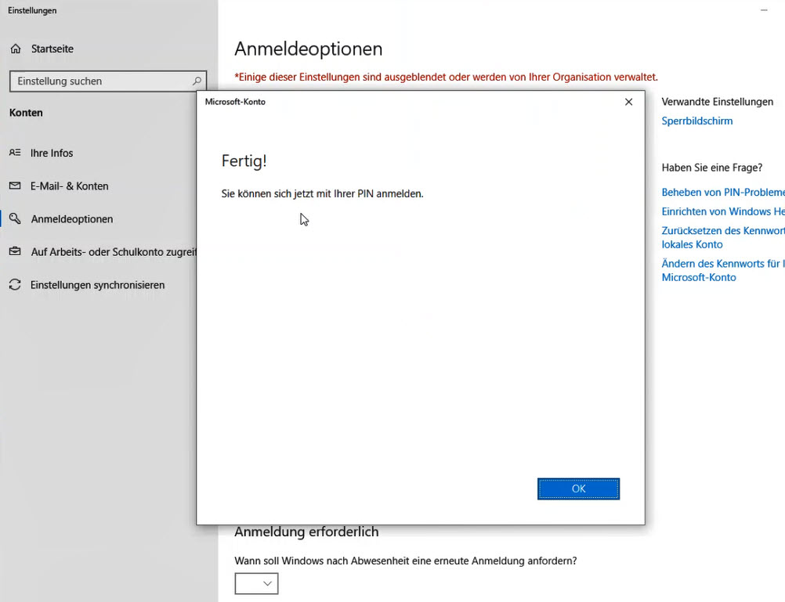Click the search magnifier icon

(197, 81)
